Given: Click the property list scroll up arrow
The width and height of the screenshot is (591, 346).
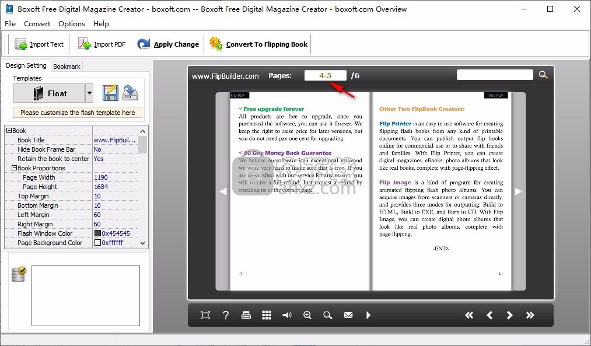Looking at the screenshot, I should point(142,131).
